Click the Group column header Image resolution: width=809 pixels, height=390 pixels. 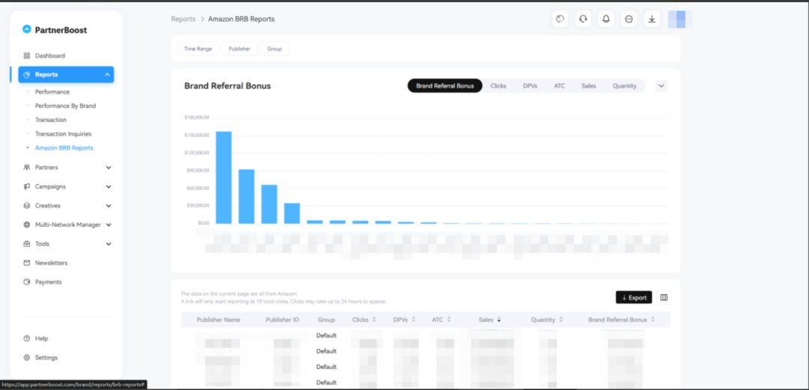[326, 320]
